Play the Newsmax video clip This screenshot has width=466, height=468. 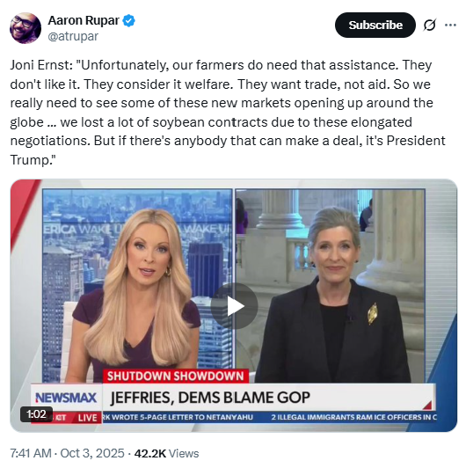click(234, 306)
